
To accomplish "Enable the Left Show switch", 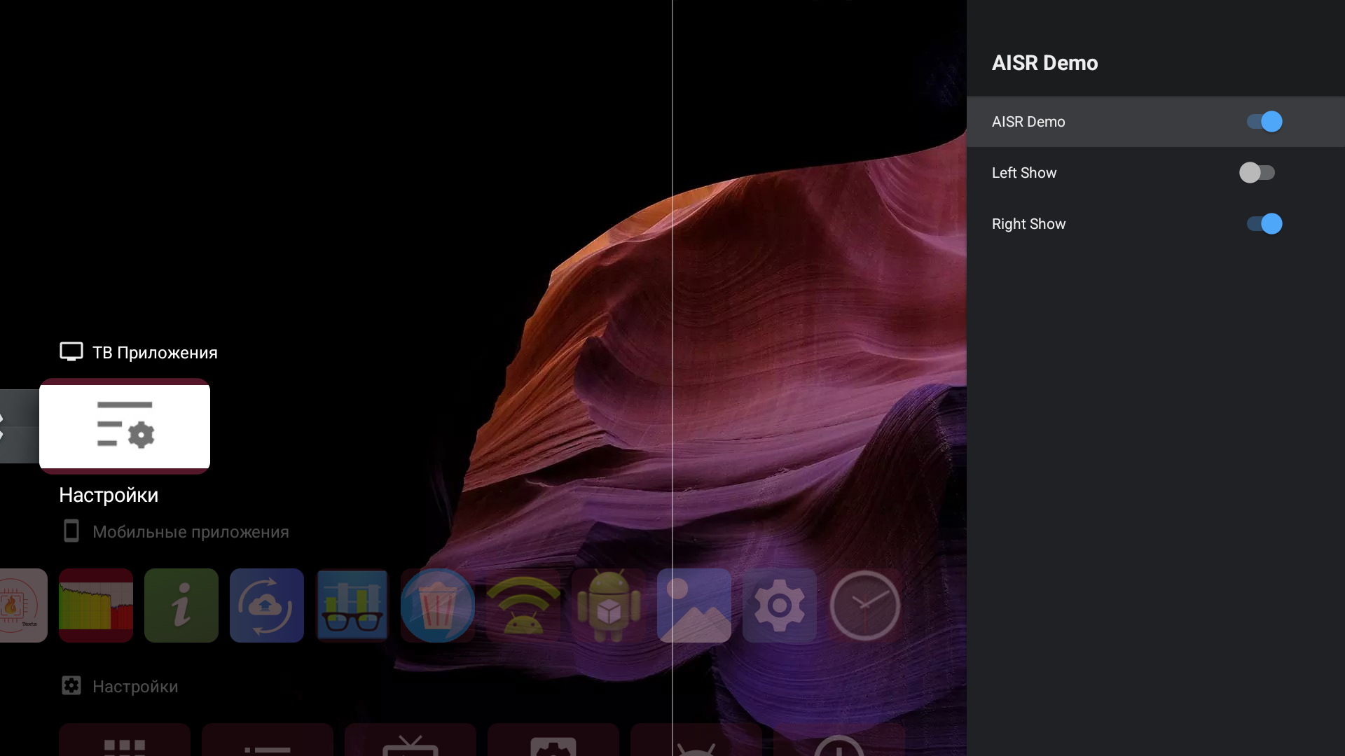I will (1257, 173).
